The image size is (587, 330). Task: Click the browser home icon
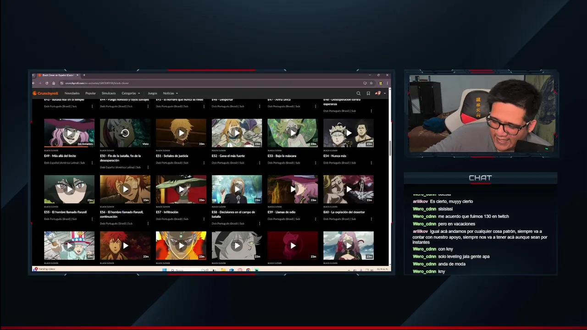tap(54, 83)
